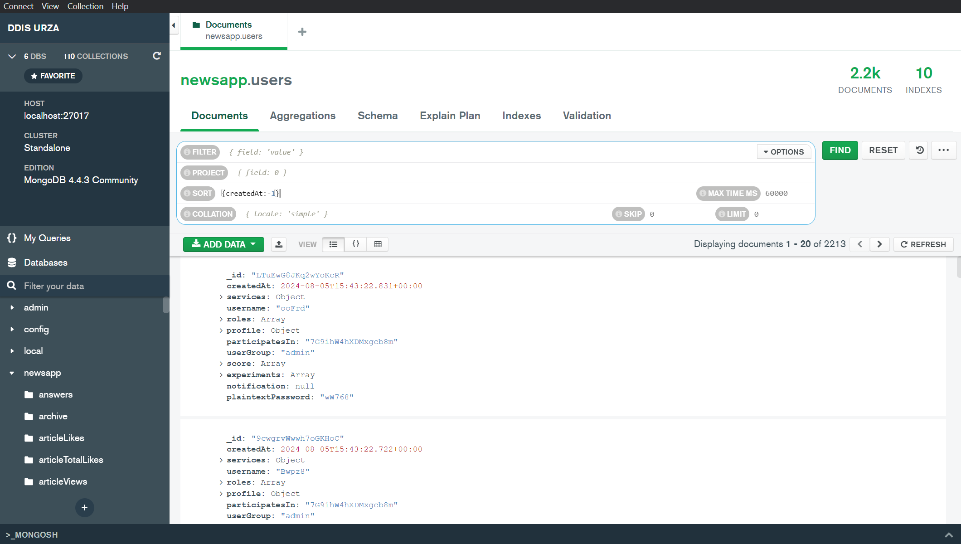Expand services field in ooFrd document
Viewport: 961px width, 544px height.
click(x=221, y=297)
